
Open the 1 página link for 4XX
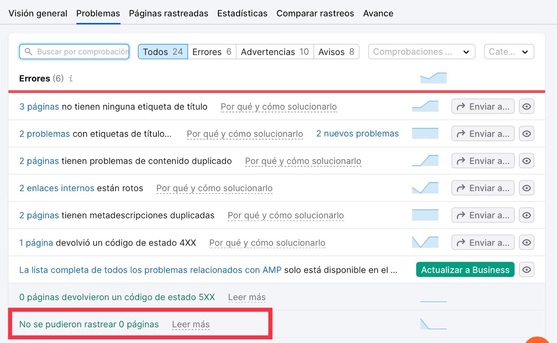(36, 242)
